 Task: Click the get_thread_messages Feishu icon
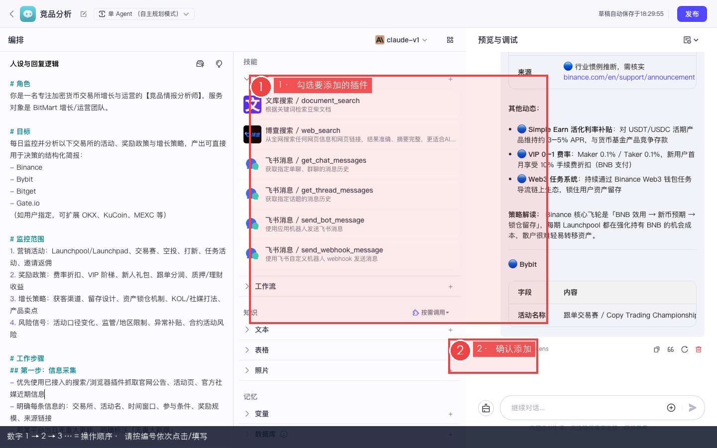pos(252,194)
